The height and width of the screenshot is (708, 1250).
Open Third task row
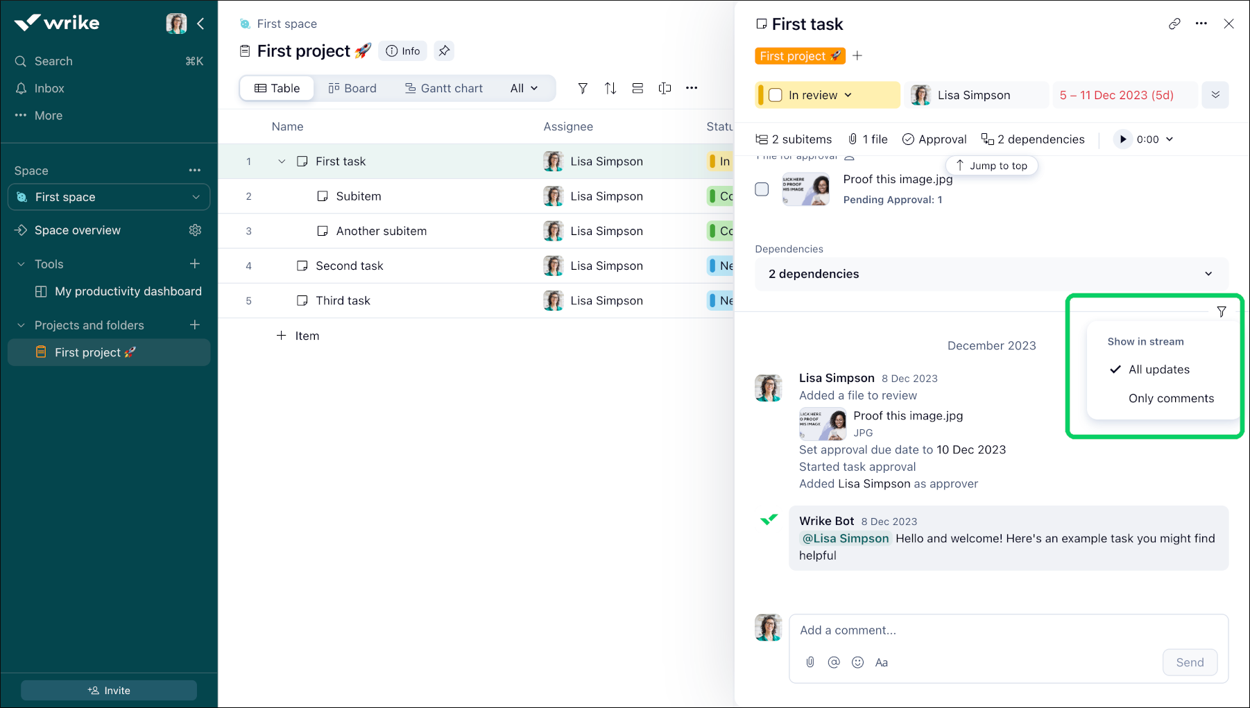pos(343,300)
